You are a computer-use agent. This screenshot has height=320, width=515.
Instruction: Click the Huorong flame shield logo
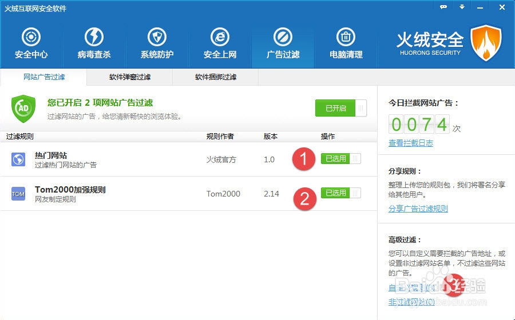486,43
